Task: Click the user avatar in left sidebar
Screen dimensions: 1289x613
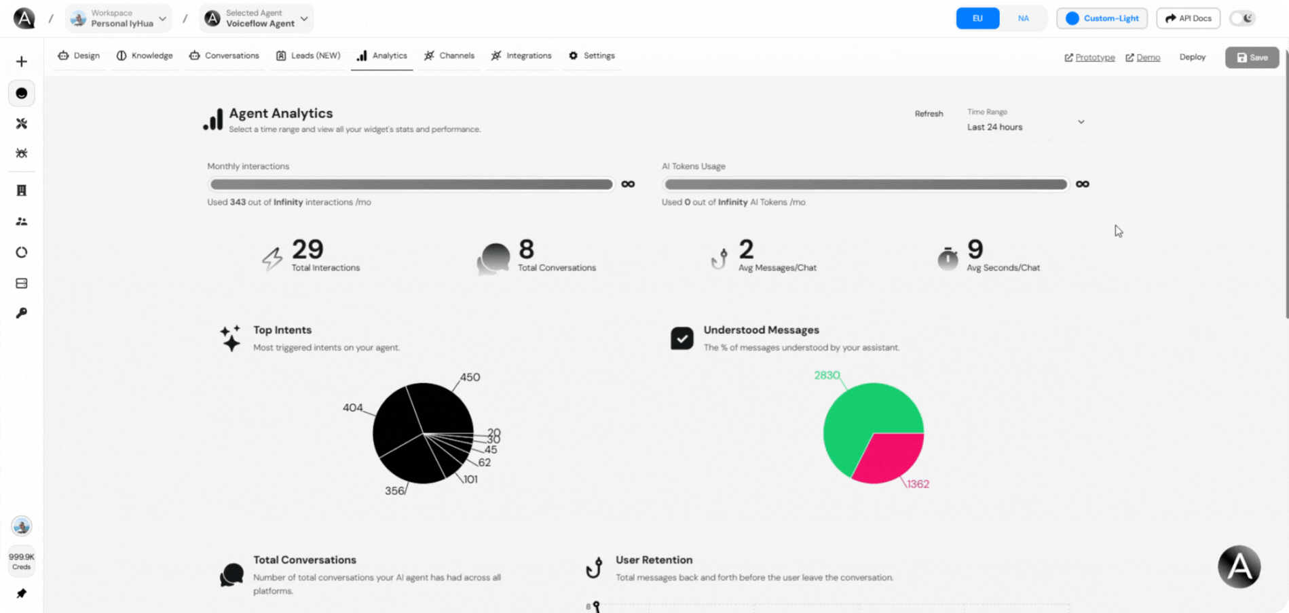Action: (22, 526)
